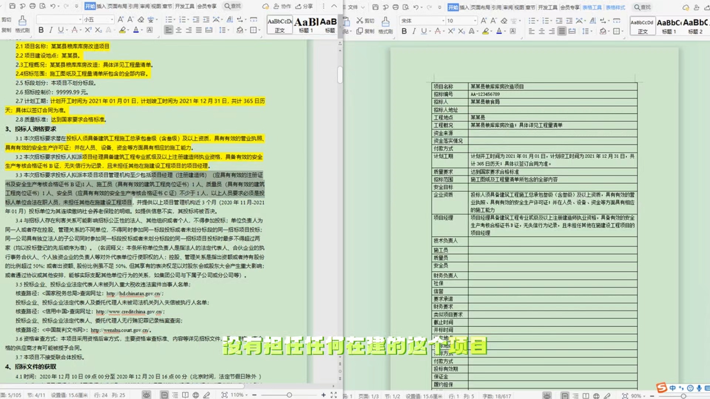Center align text in left window
The width and height of the screenshot is (710, 399).
[x=179, y=30]
